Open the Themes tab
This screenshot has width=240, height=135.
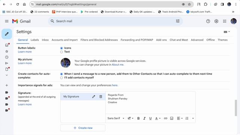(222, 40)
